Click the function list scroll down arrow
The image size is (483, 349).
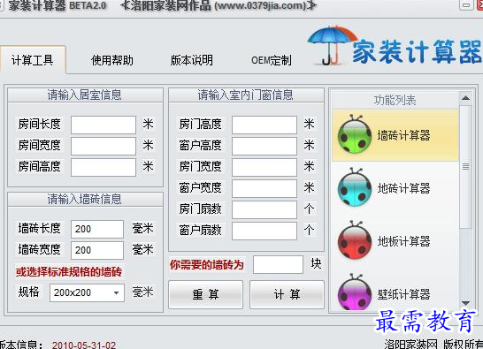pos(465,303)
